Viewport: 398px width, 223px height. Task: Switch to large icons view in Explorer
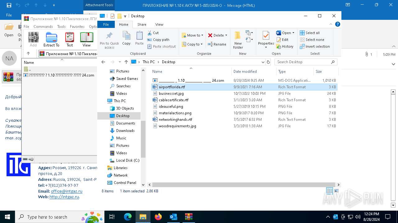[336, 191]
